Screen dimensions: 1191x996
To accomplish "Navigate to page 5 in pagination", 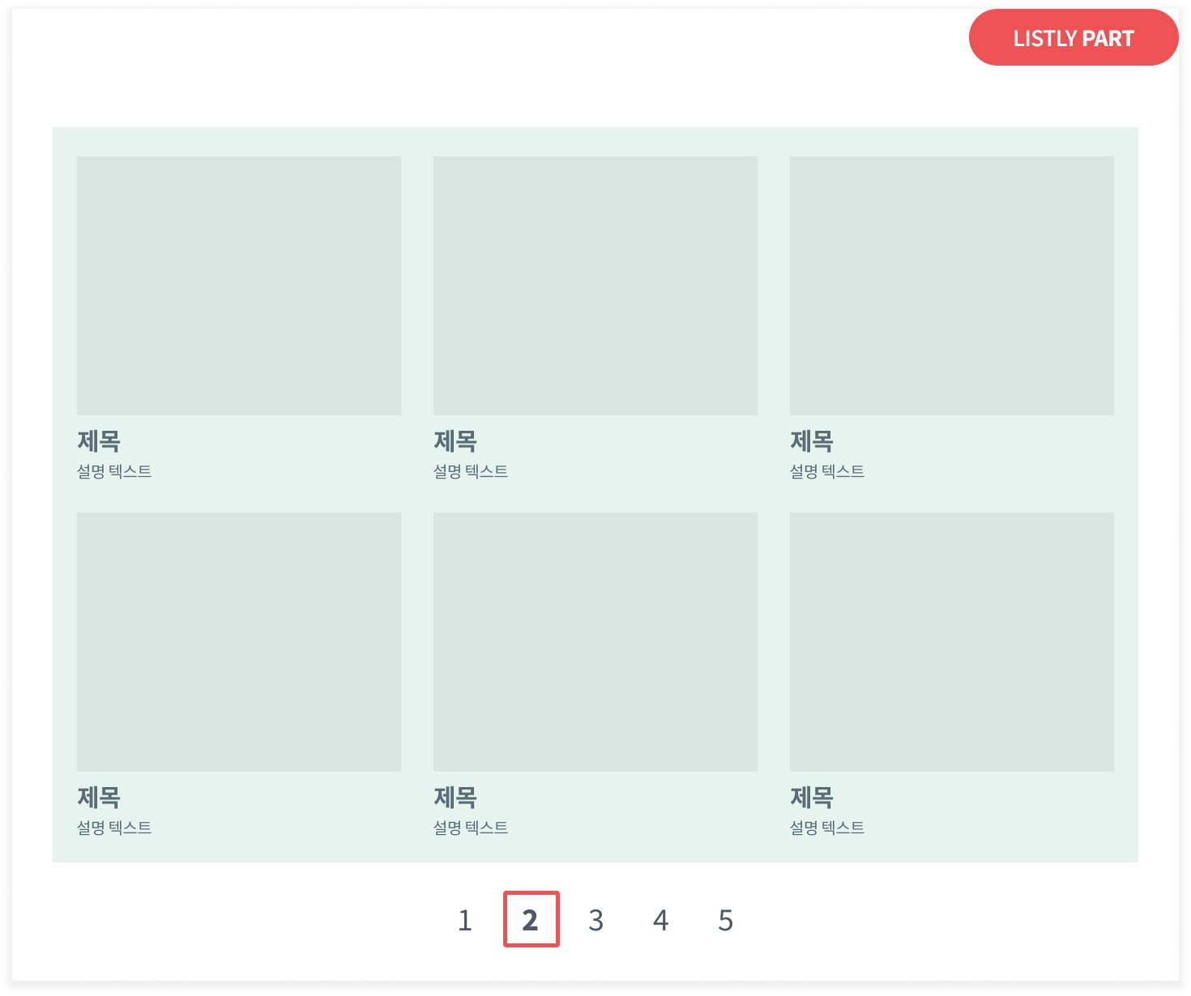I will pyautogui.click(x=725, y=920).
